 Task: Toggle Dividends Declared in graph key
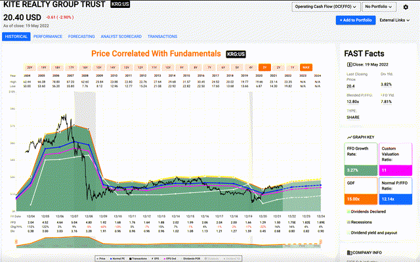tap(366, 211)
